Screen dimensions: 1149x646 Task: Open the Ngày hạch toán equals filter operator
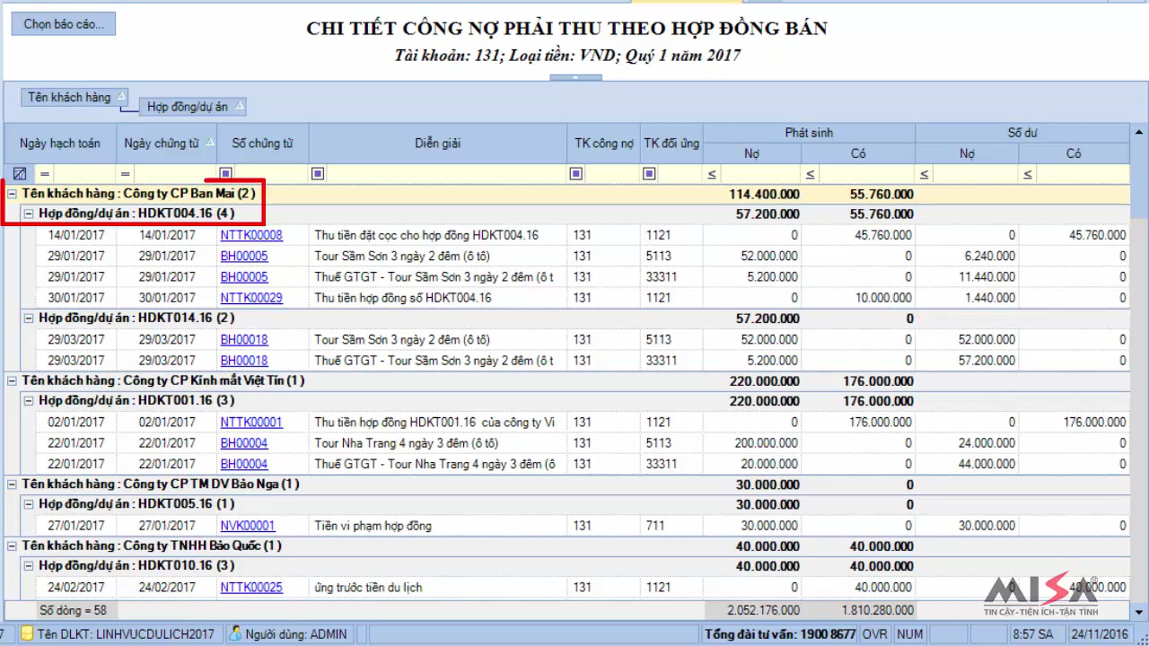coord(45,174)
